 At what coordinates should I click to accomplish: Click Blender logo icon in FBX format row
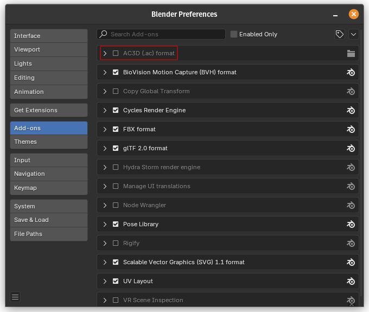pyautogui.click(x=351, y=129)
